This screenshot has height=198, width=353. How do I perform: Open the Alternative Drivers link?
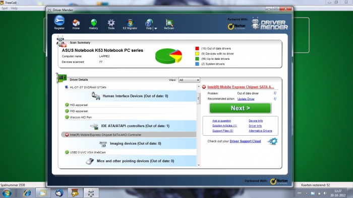tap(260, 131)
